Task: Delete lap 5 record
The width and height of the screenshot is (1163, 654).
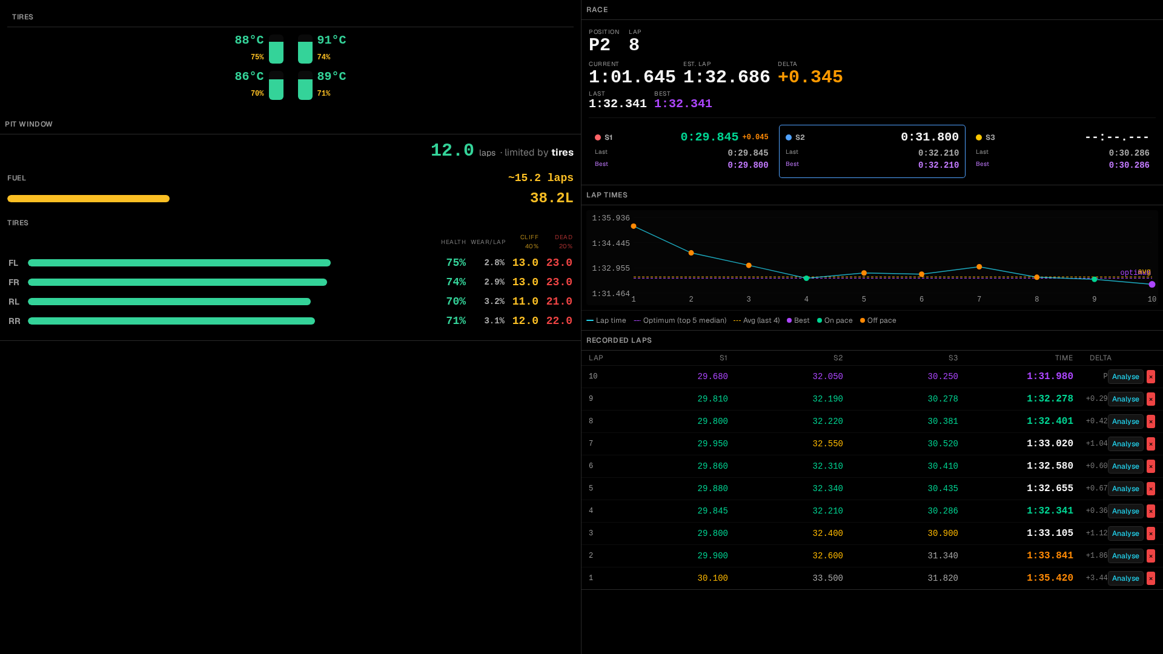Action: point(1151,489)
